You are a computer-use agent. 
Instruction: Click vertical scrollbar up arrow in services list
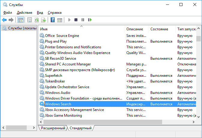tap(199, 28)
